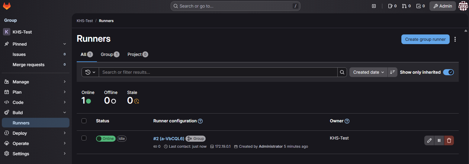Click the Idle status badge
The height and width of the screenshot is (164, 469).
122,139
